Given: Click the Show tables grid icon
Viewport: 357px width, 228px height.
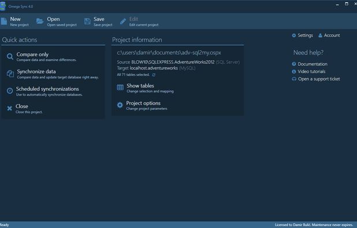Looking at the screenshot, I should 120,87.
